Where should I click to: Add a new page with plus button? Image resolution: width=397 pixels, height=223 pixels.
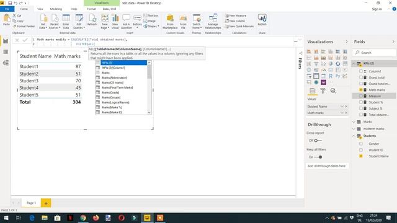tap(46, 203)
